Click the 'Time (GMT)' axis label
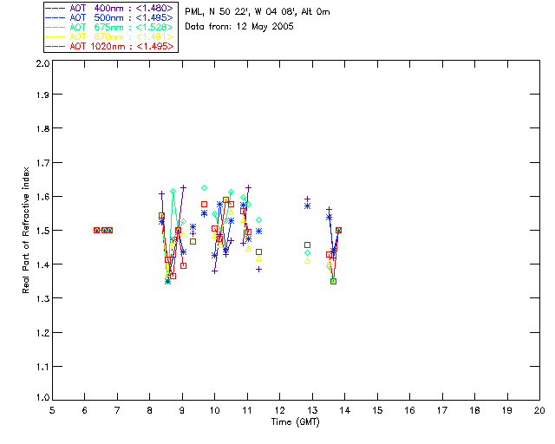Screen dimensions: 555x444 click(x=296, y=422)
